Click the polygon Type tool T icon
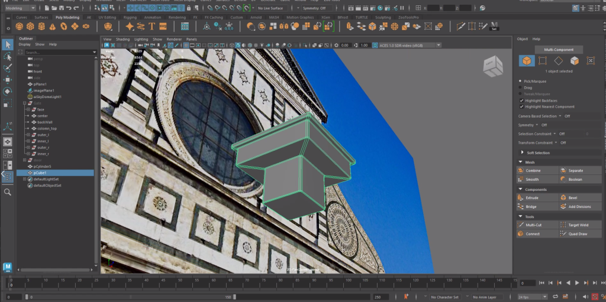Image resolution: width=606 pixels, height=302 pixels. (151, 26)
